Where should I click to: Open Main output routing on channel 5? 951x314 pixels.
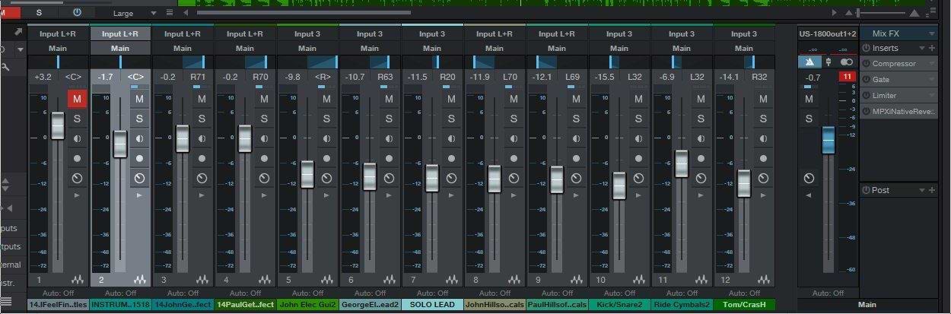307,48
